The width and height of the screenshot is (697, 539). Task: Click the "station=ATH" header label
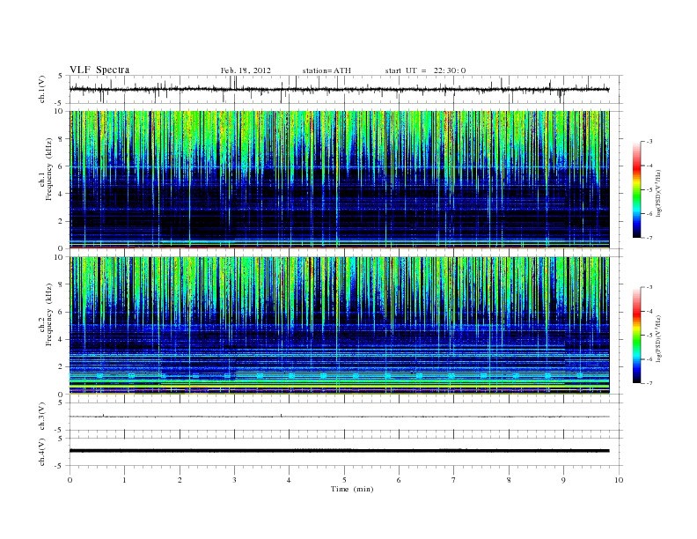point(326,70)
